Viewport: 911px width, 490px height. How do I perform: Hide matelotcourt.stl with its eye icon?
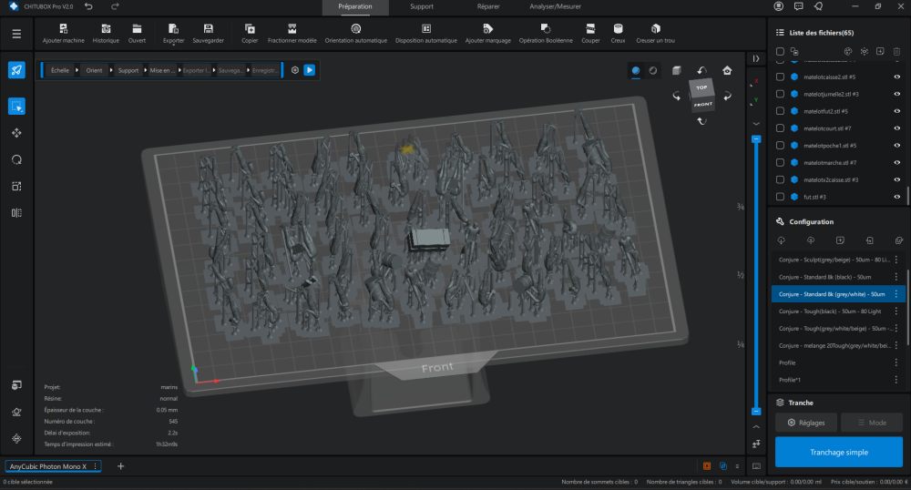897,128
